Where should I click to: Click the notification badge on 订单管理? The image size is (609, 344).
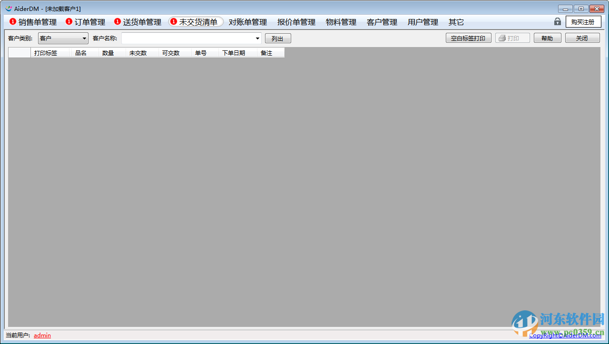click(x=69, y=22)
